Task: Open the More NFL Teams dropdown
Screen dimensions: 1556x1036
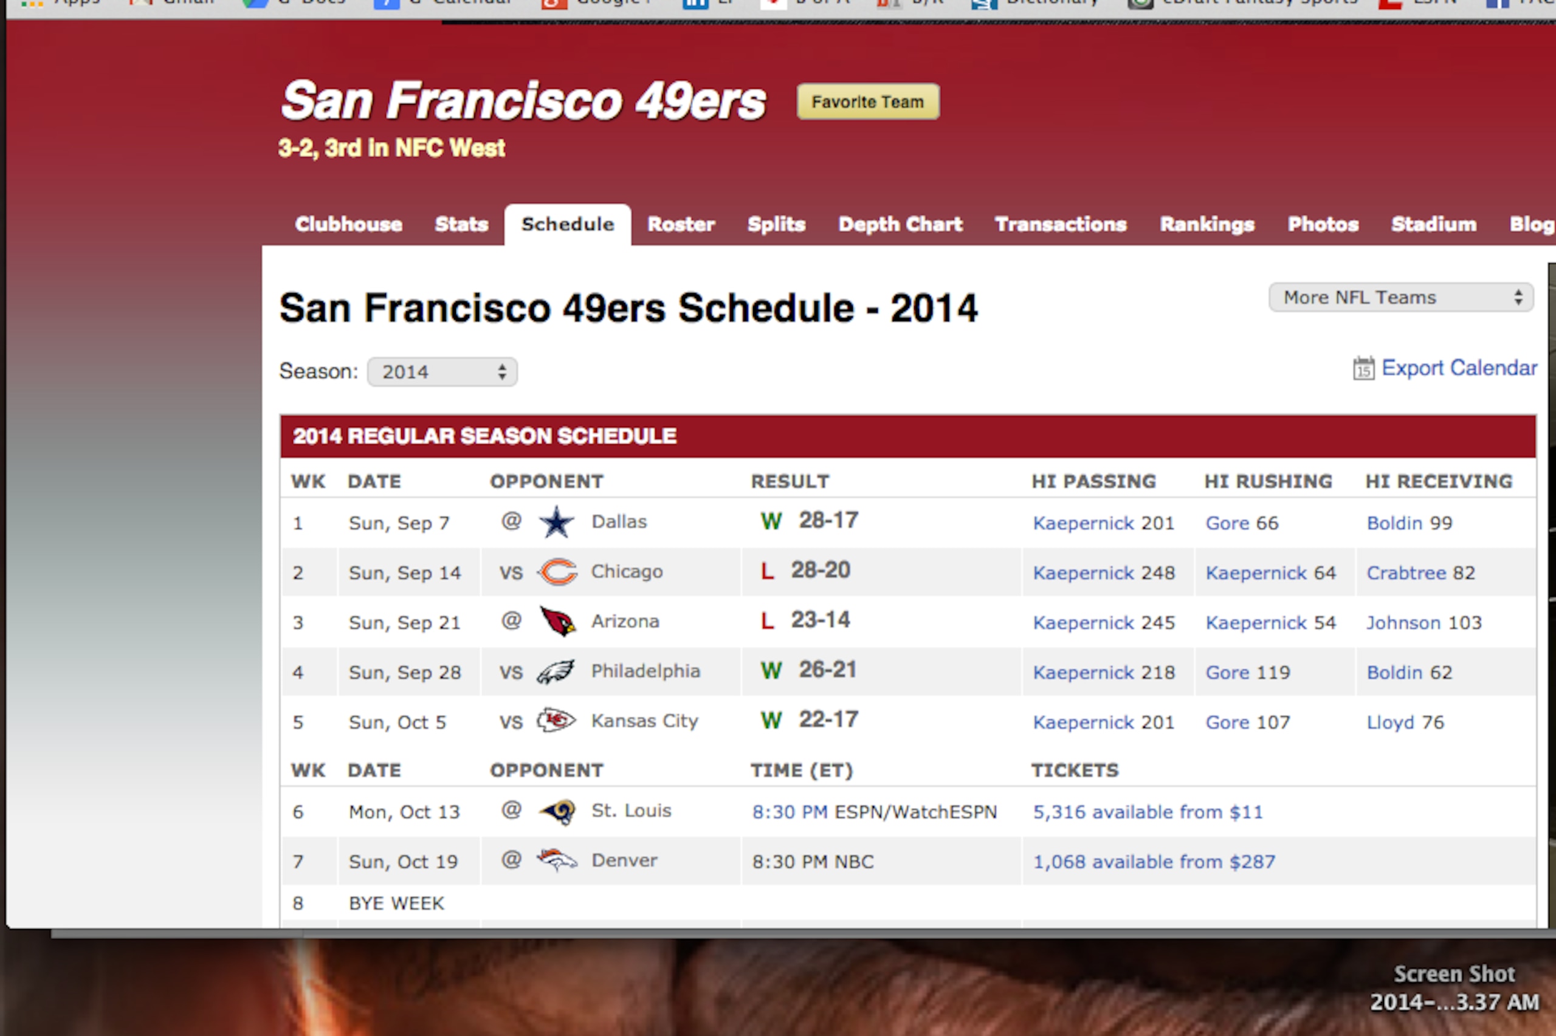Action: [x=1401, y=297]
